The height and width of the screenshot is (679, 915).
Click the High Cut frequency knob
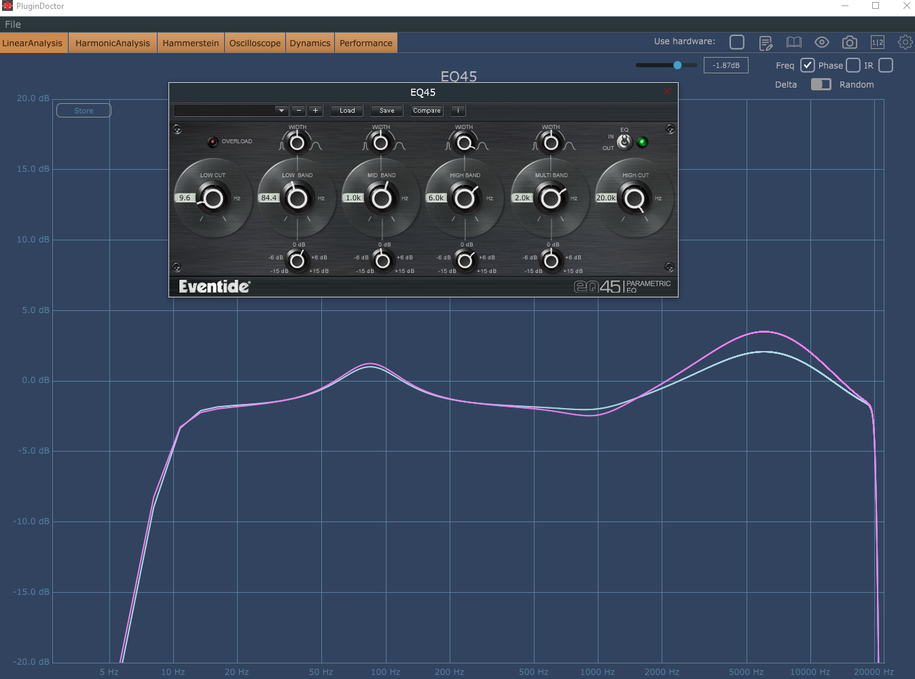click(x=634, y=198)
